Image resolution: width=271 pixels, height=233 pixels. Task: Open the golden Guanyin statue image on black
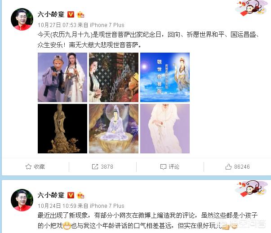[62, 129]
